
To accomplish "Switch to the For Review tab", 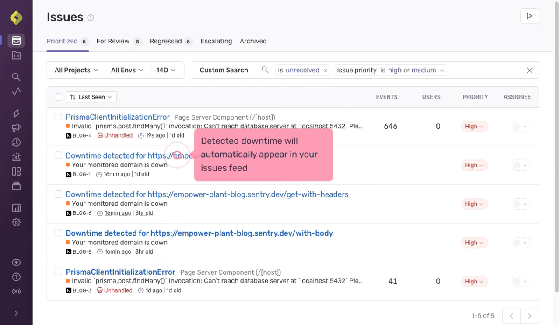I will (119, 41).
